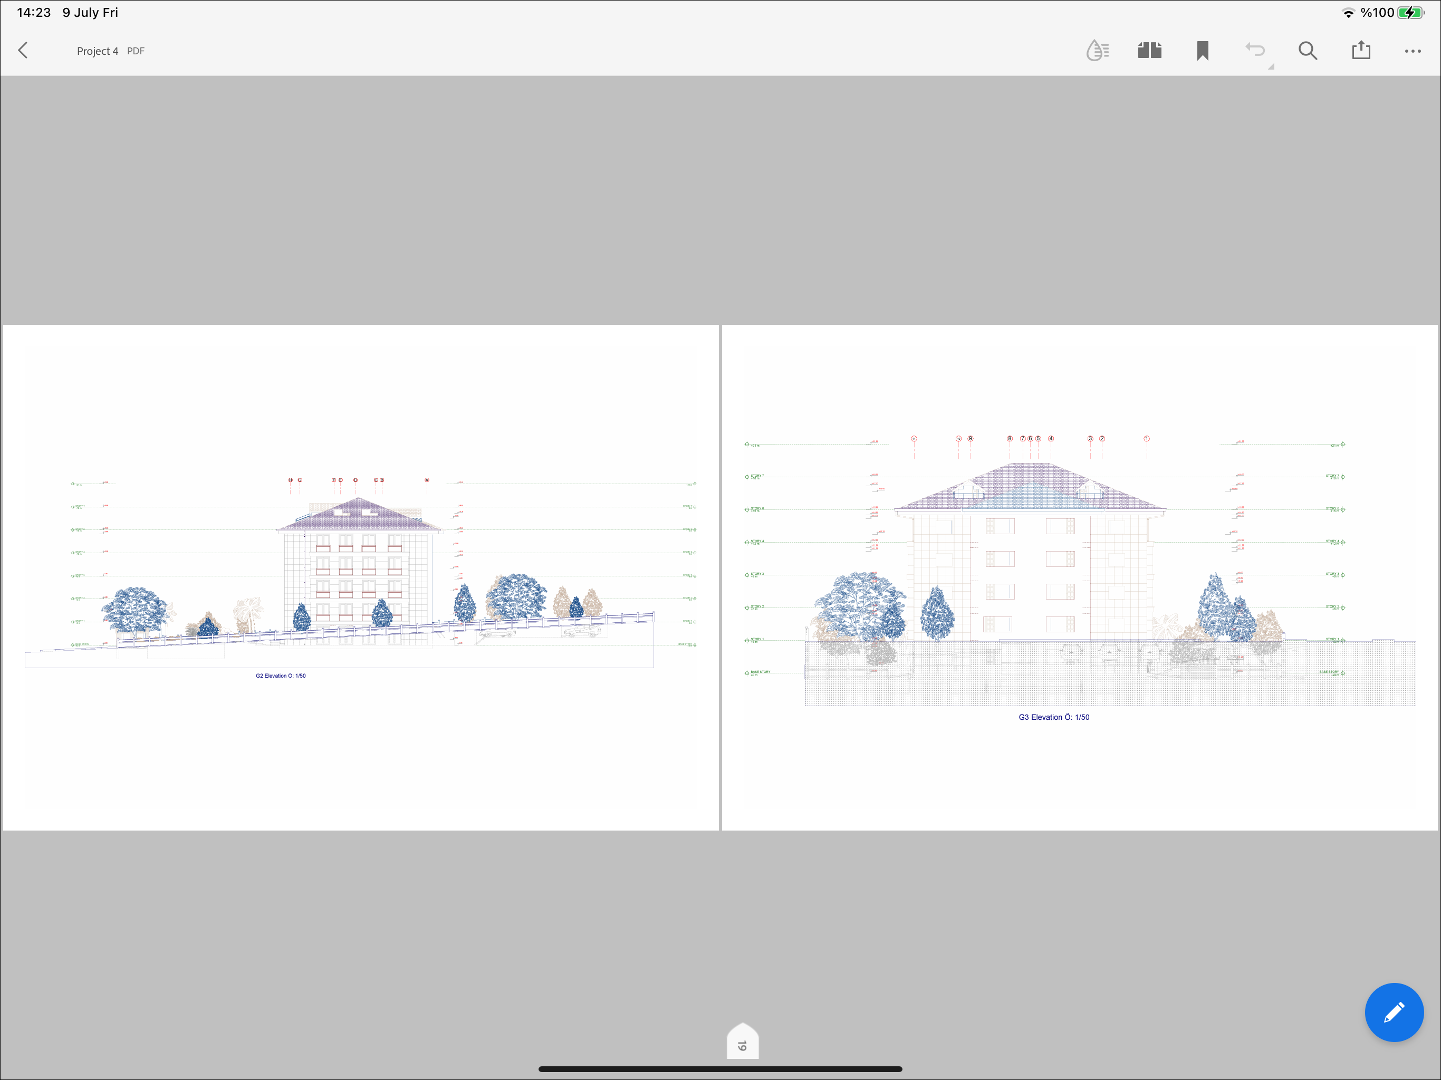Open page view settings icon

[x=1150, y=51]
